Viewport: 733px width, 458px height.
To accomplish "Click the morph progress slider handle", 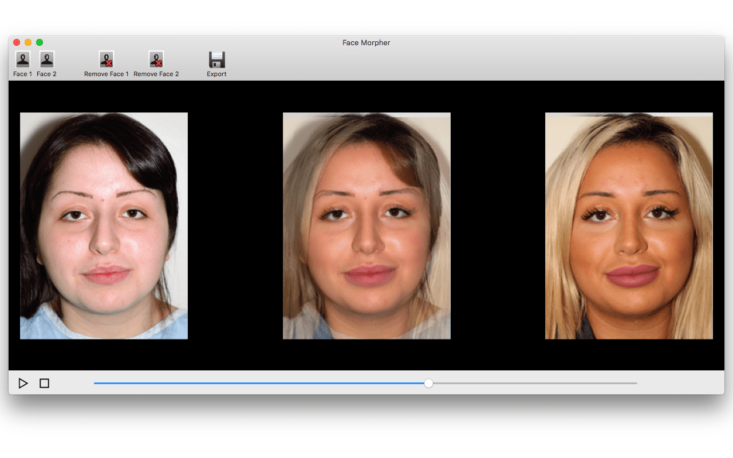I will point(428,383).
